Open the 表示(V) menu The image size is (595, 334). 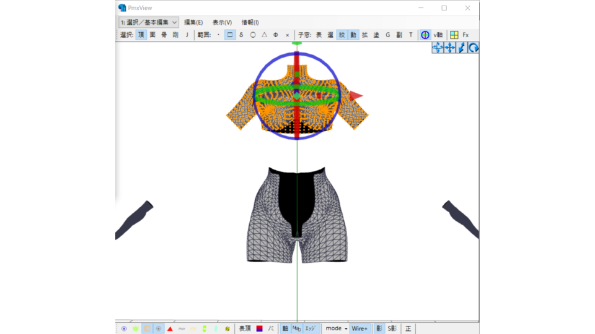[x=222, y=22]
